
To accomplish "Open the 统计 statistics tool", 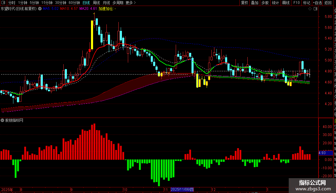I will (275, 3).
